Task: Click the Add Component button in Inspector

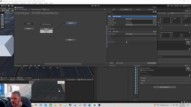Action: [164, 87]
